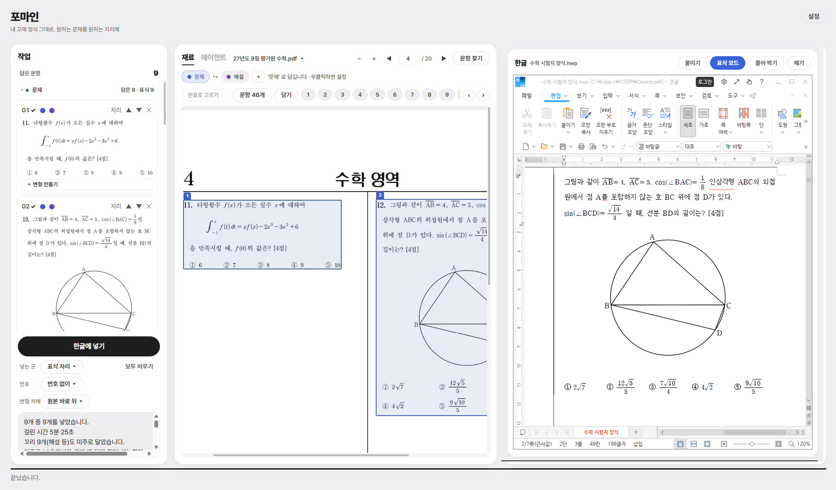
Task: Select 가로 landscape orientation
Action: coord(703,117)
